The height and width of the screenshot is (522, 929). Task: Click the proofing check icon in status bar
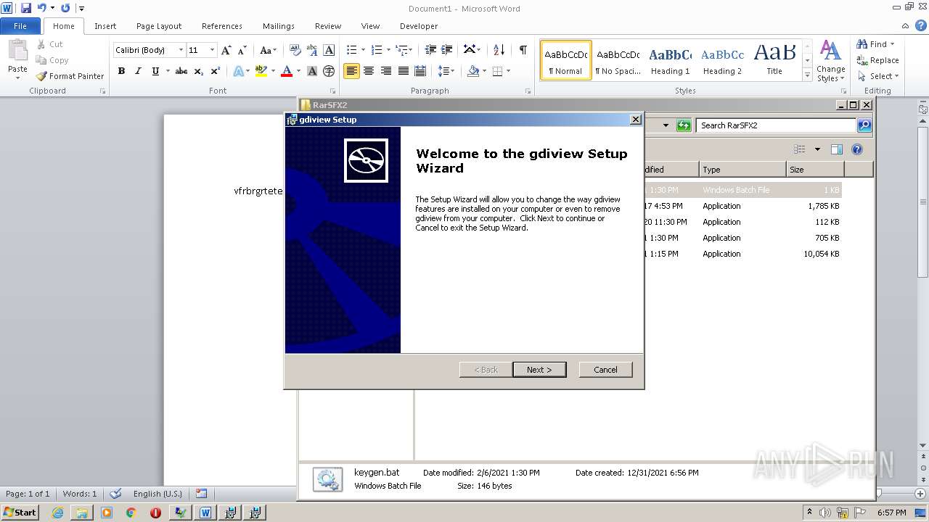[115, 494]
